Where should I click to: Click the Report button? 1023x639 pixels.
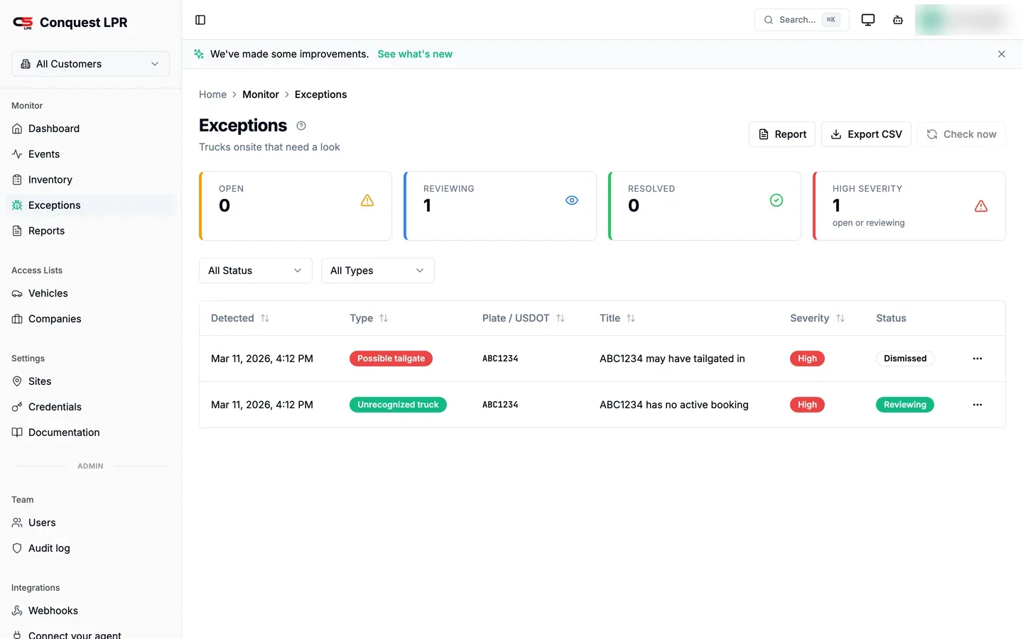click(x=782, y=134)
